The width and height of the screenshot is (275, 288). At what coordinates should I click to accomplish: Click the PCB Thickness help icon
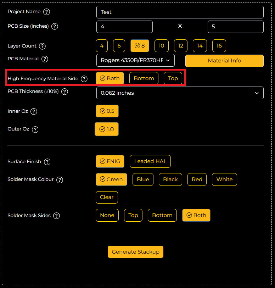(x=65, y=92)
